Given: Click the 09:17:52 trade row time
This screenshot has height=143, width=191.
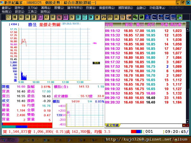Looking at the screenshot, I should (x=113, y=66).
